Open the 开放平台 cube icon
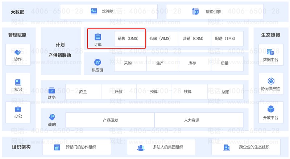This screenshot has width=290, height=159. (x=270, y=109)
